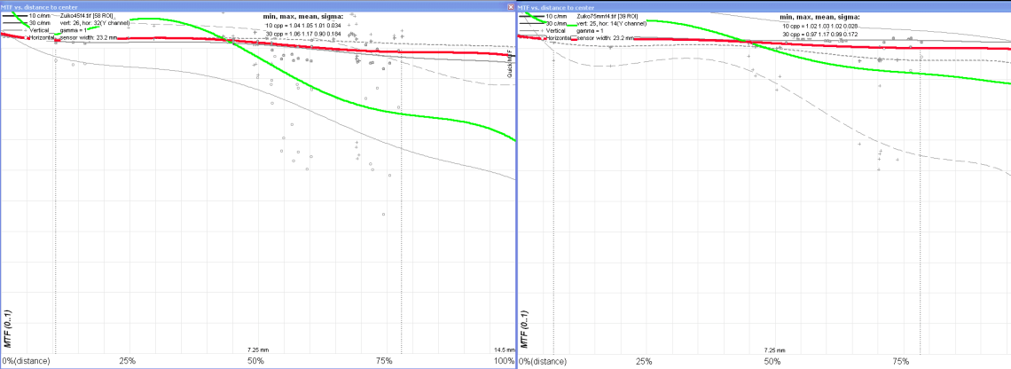Click the MTF (0..1) axis label on right chart

pyautogui.click(x=525, y=329)
